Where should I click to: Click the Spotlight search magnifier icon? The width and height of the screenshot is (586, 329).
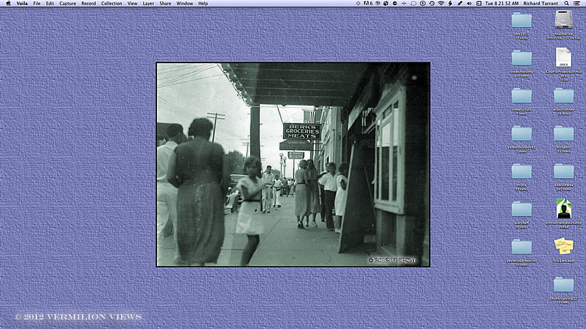[566, 3]
